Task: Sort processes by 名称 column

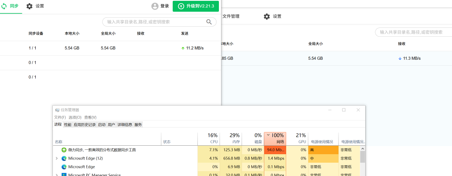Action: pos(107,139)
